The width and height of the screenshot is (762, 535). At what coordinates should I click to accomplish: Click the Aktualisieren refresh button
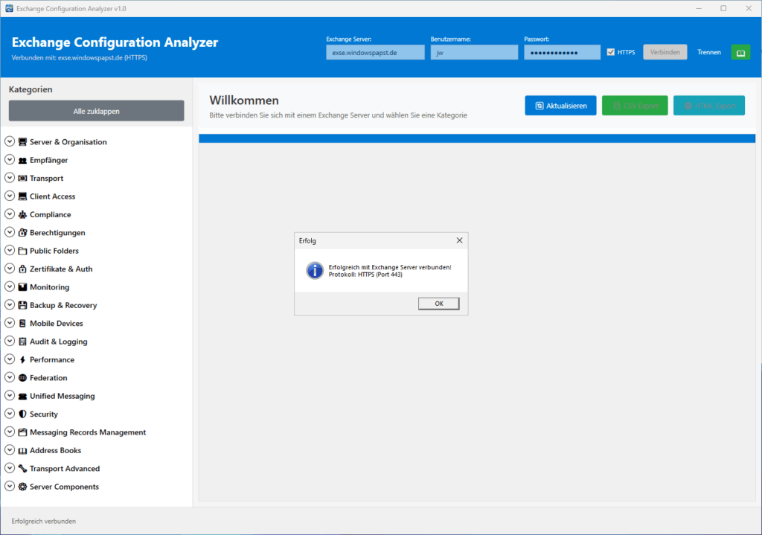tap(560, 105)
